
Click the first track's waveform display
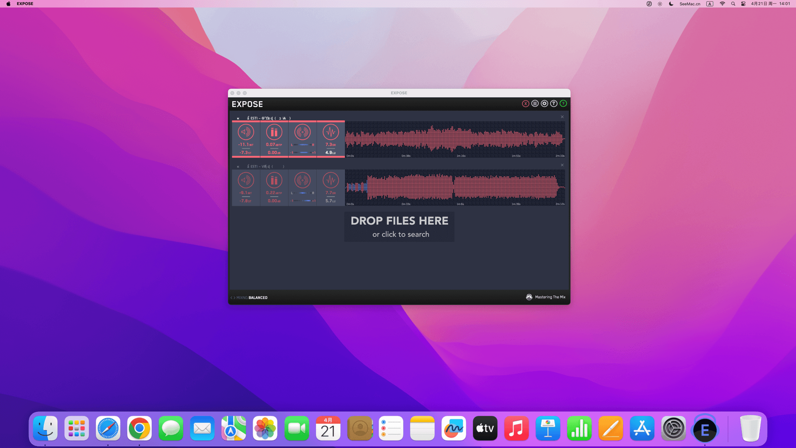(455, 139)
